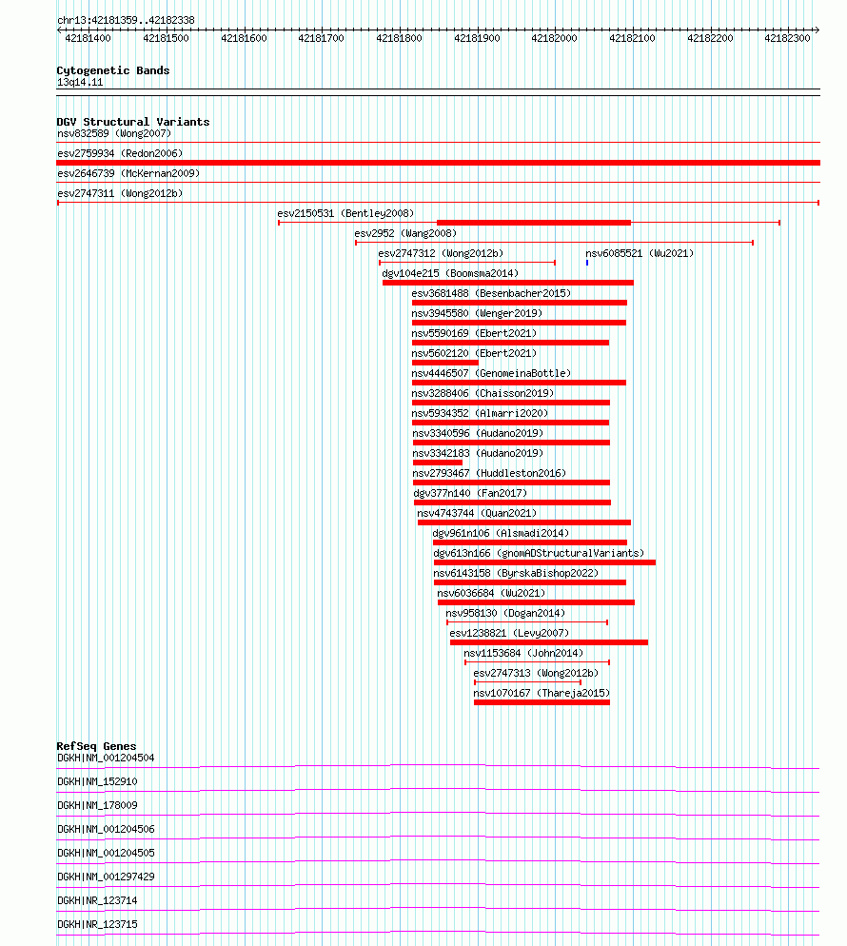The width and height of the screenshot is (847, 946).
Task: Click the red bar under nsv1070167 (Thareja2015)
Action: [542, 702]
